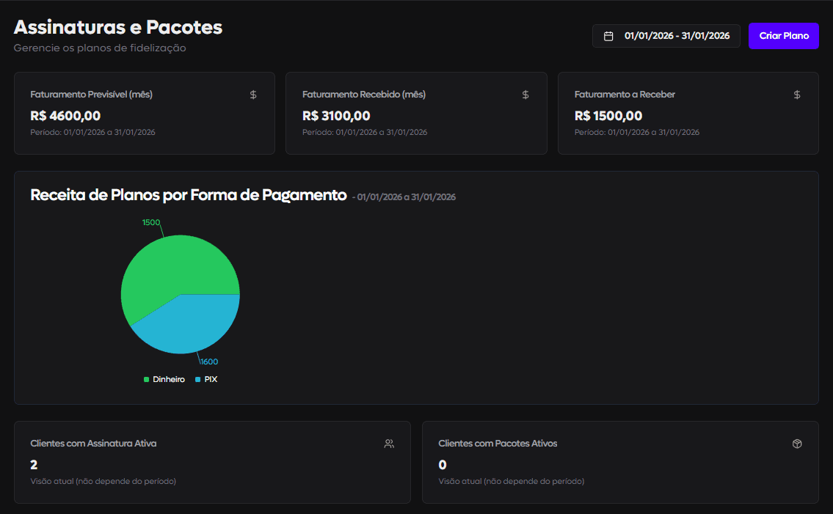This screenshot has width=833, height=514.
Task: Click the PIX legend label
Action: coord(211,380)
